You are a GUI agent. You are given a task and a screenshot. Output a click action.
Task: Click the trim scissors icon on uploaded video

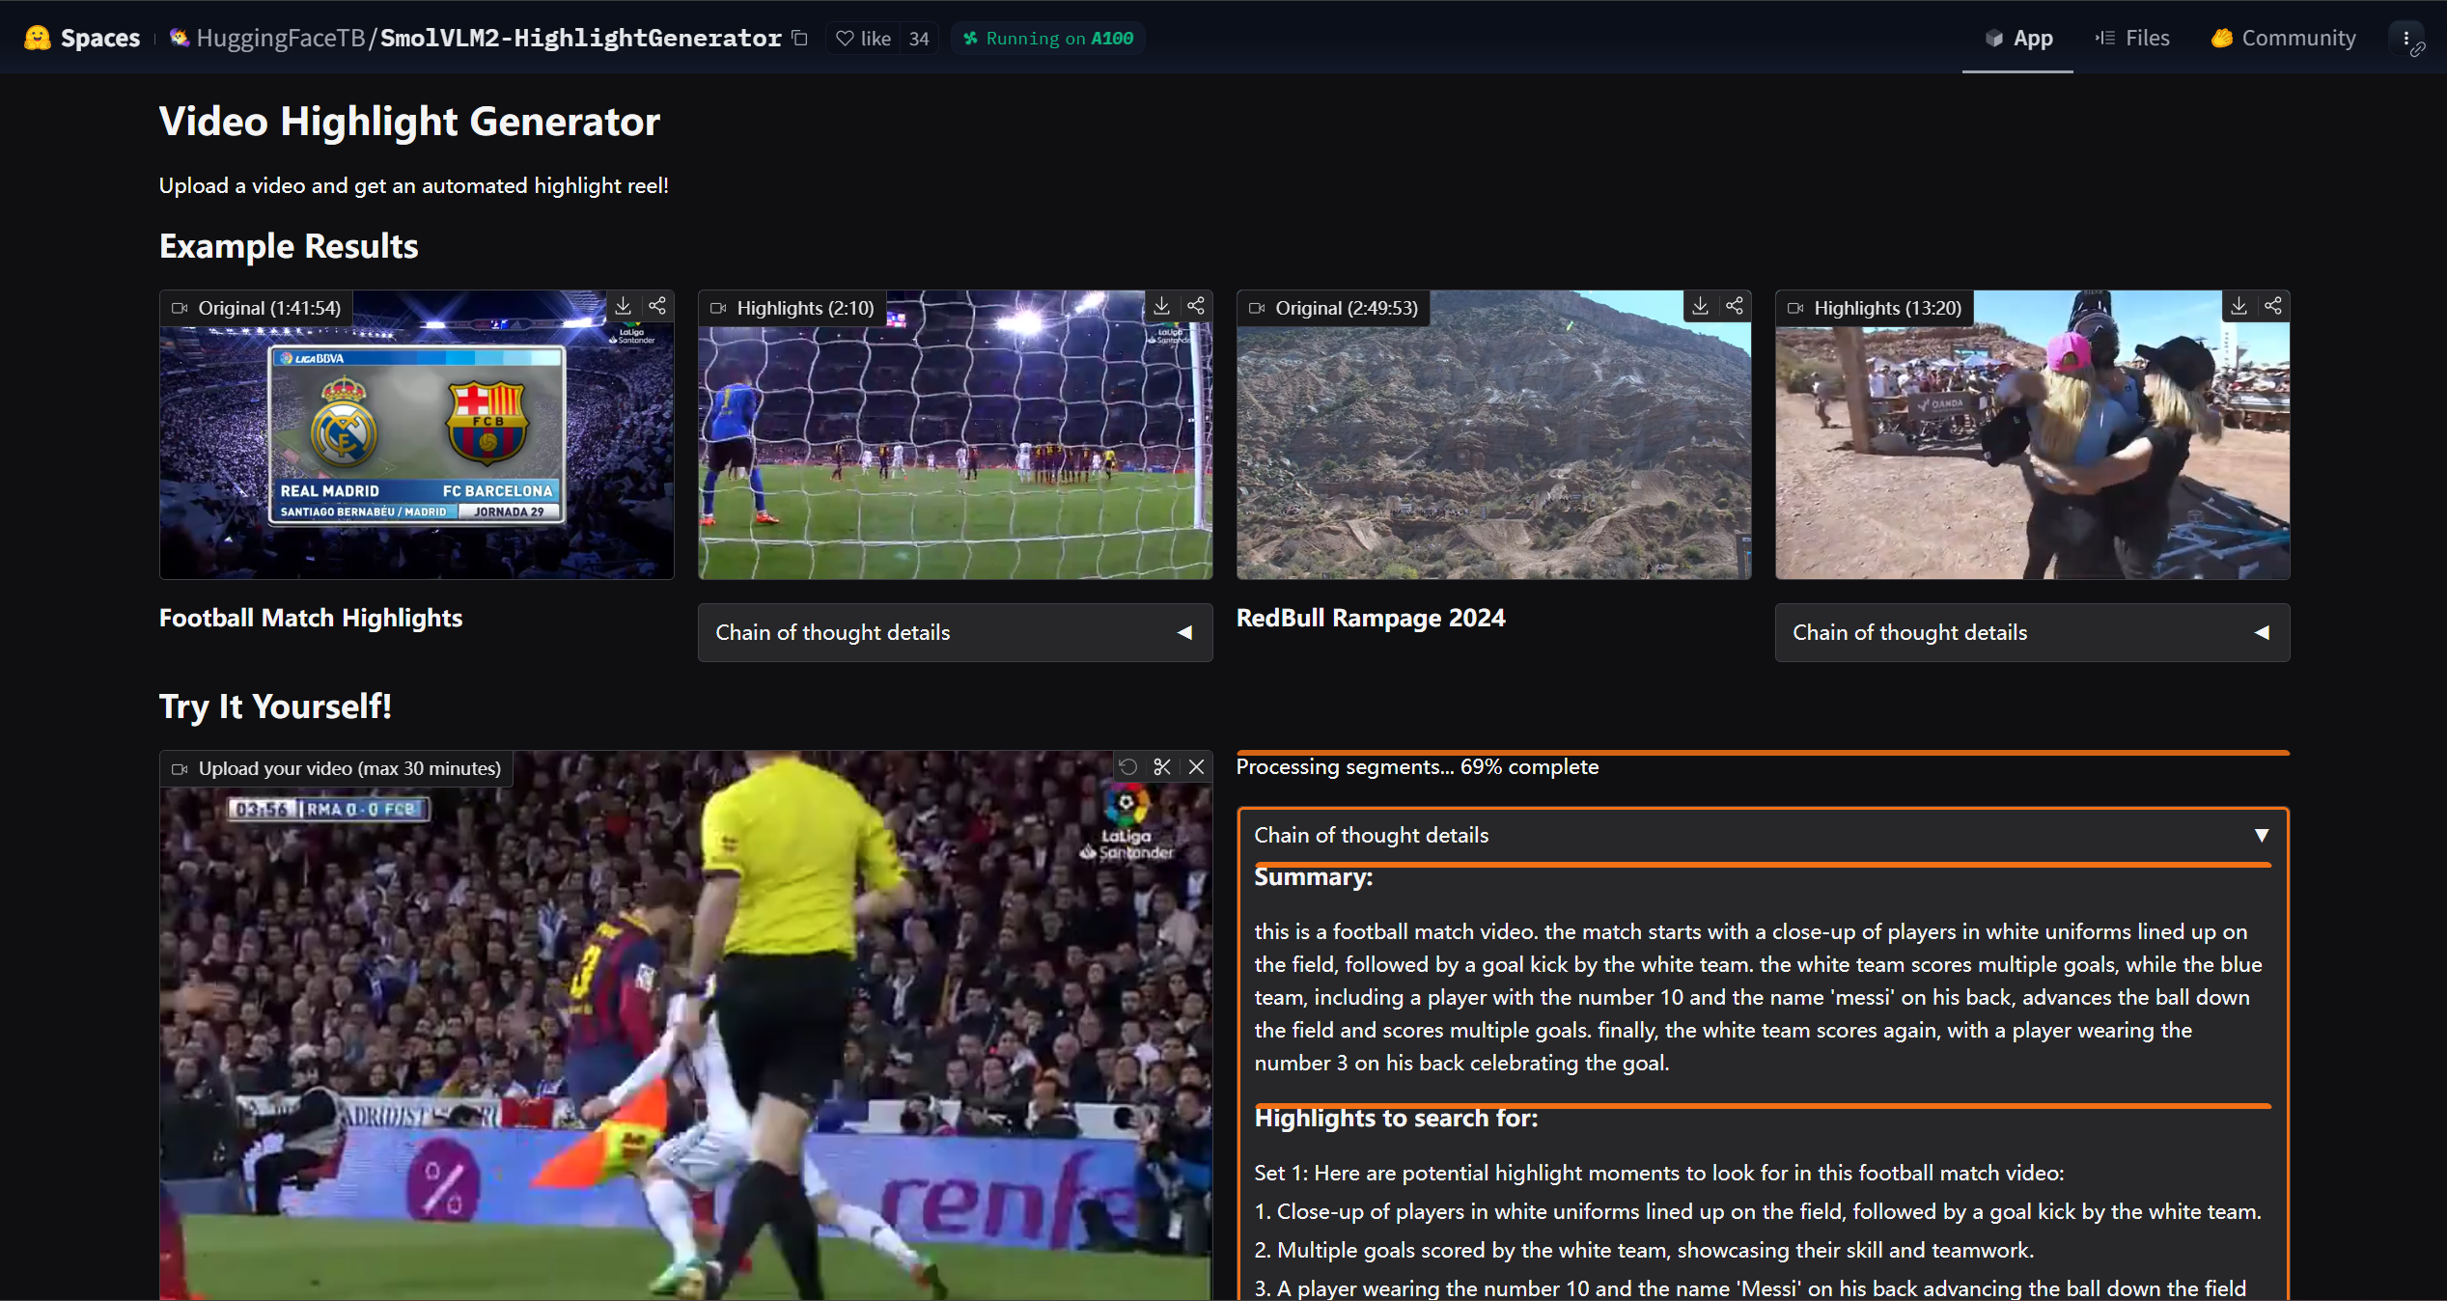[x=1162, y=767]
